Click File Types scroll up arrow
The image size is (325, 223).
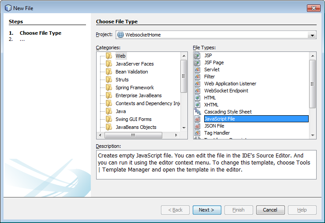[x=313, y=56]
